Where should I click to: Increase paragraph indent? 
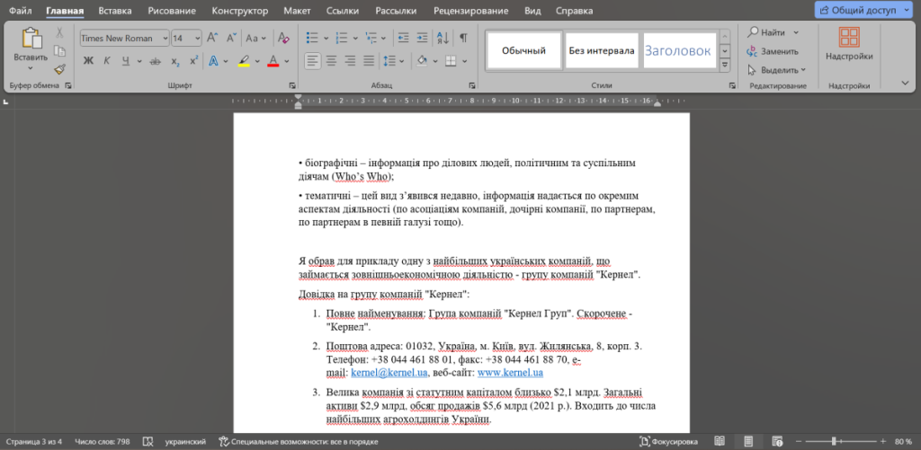tap(422, 38)
